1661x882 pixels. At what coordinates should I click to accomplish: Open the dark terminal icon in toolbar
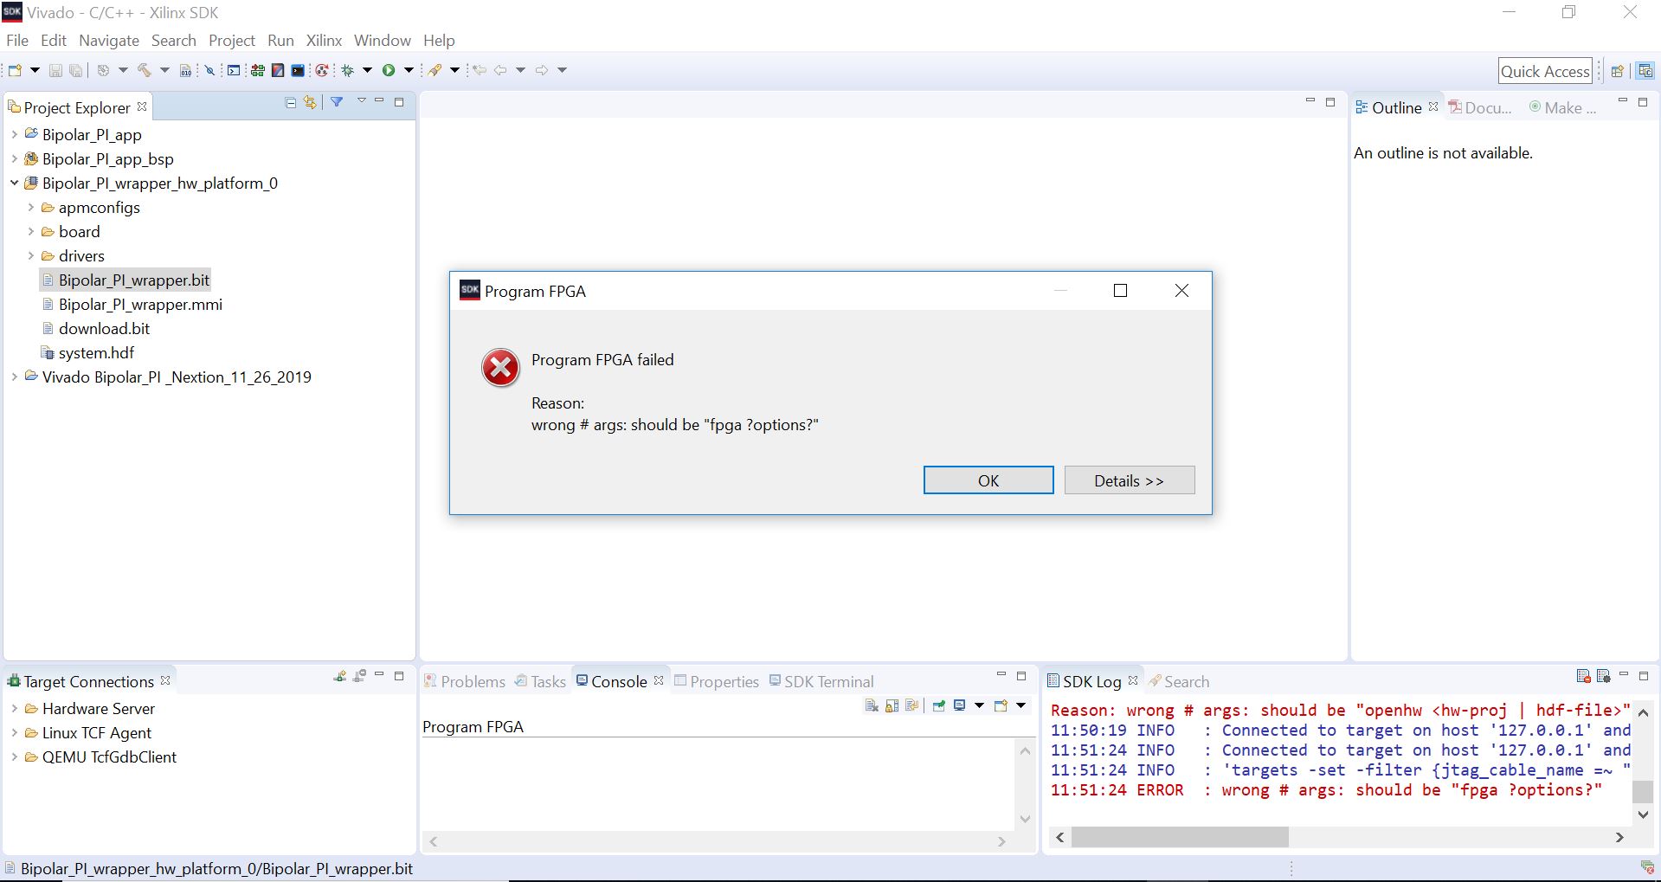(298, 70)
